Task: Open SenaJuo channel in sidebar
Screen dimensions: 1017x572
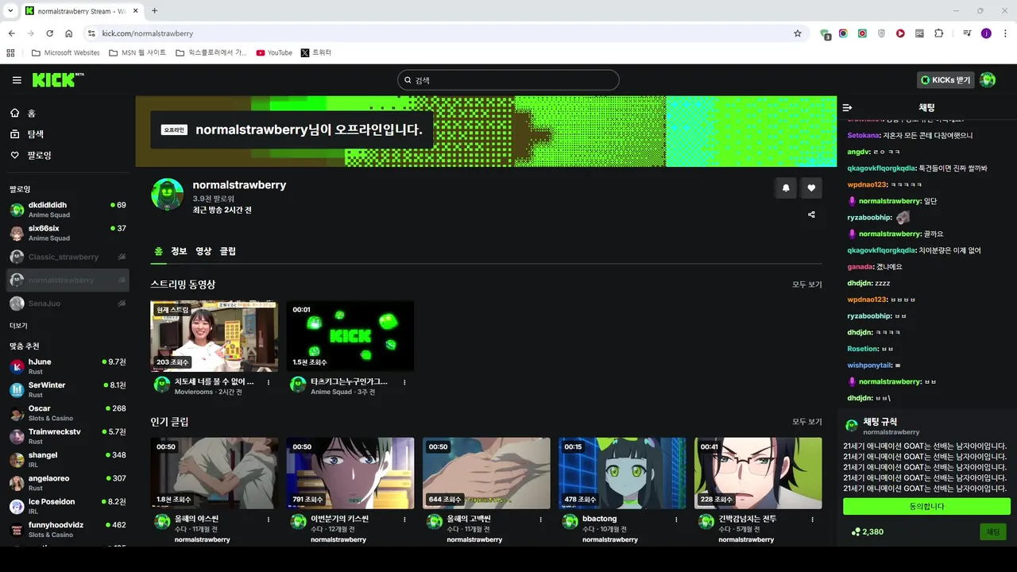Action: [x=68, y=303]
